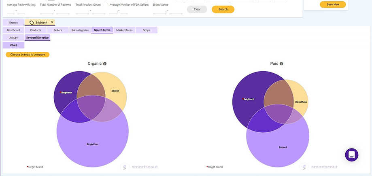The width and height of the screenshot is (372, 176).
Task: Click the Clear filters button
Action: point(197,9)
